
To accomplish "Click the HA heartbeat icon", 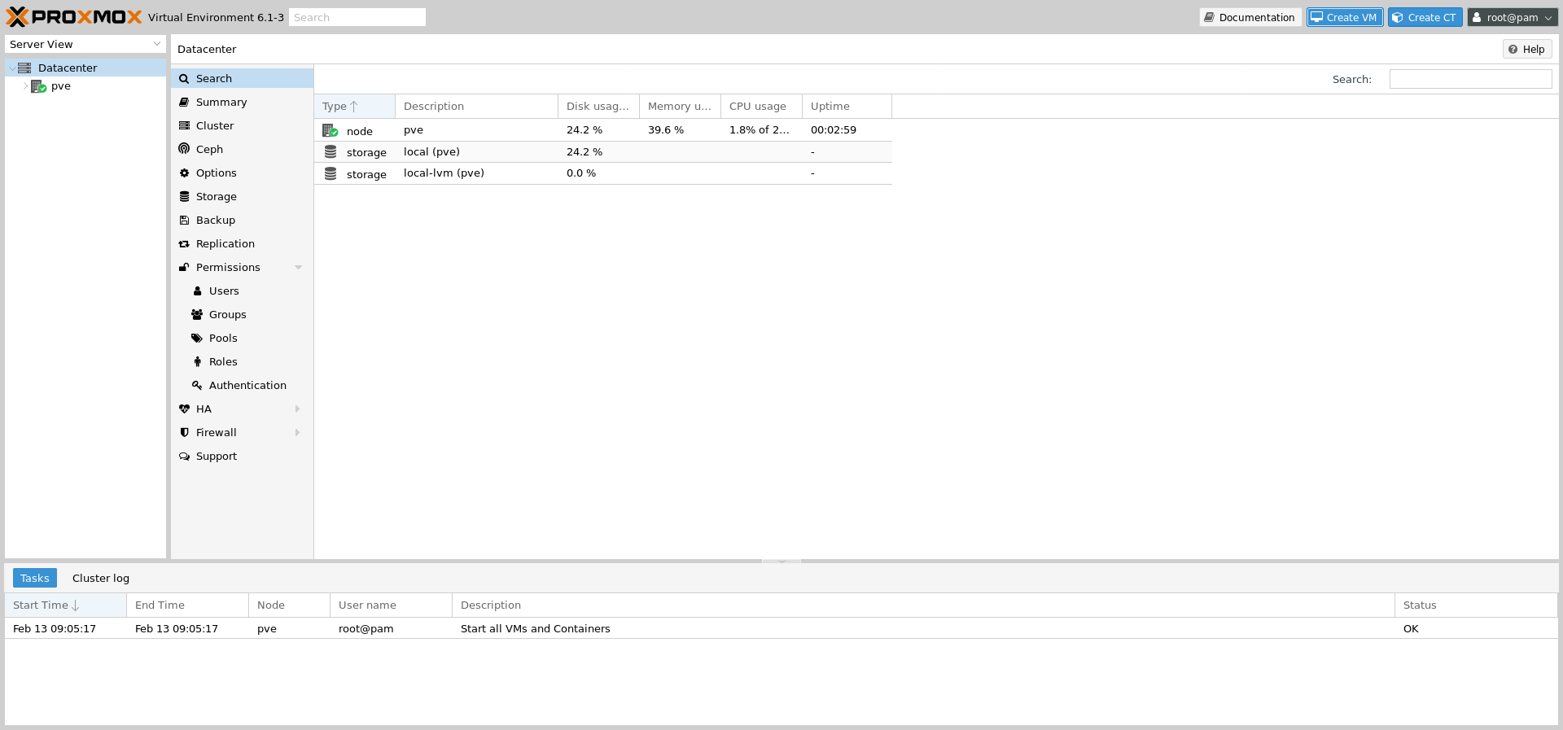I will [x=184, y=409].
